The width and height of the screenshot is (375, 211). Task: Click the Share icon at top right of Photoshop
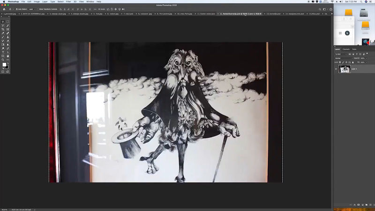(x=331, y=9)
